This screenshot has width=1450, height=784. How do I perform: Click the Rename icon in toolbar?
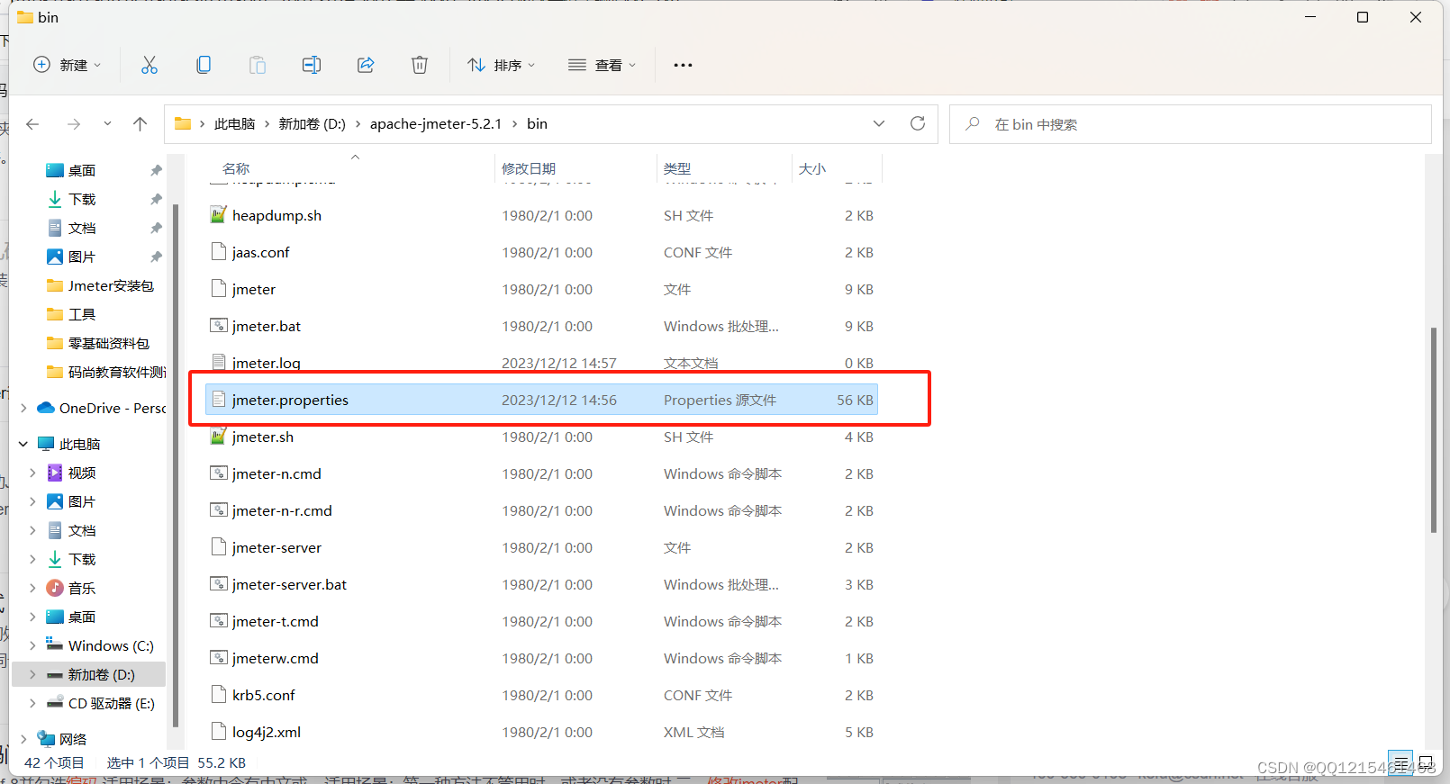click(312, 65)
